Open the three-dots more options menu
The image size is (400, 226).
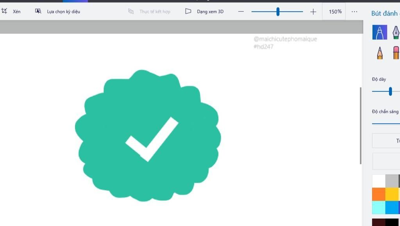coord(354,11)
